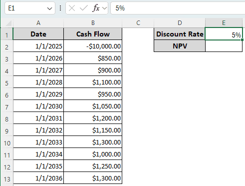Select the cell with date 1/1/2027
The height and width of the screenshot is (186, 245).
tap(38, 70)
